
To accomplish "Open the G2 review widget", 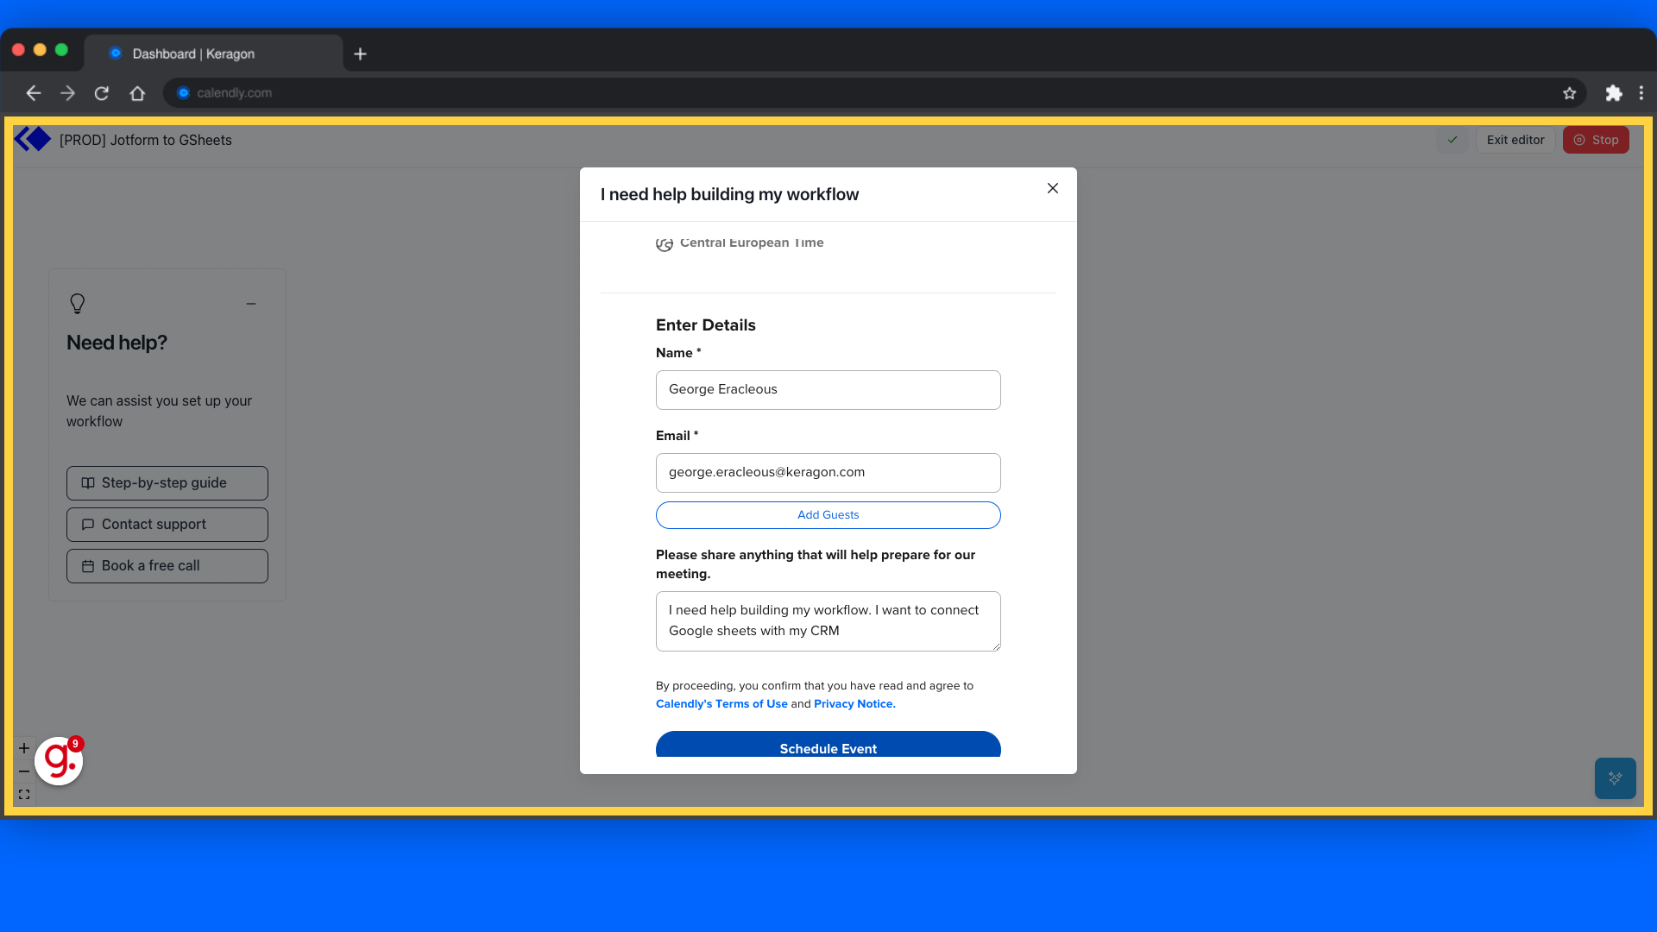I will point(59,761).
